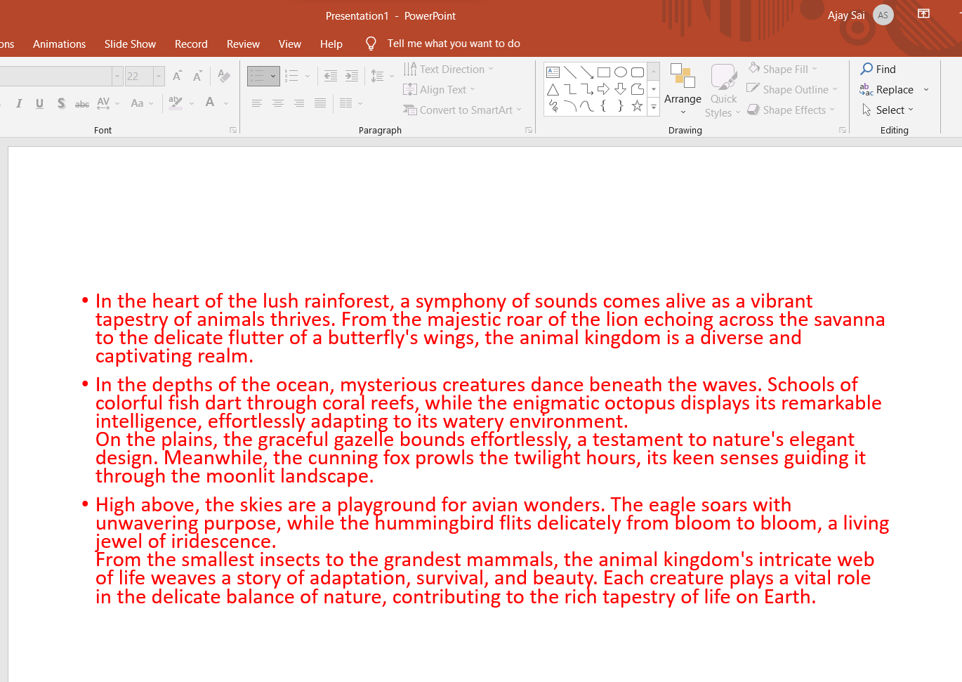Choose the five-point Star shape
The width and height of the screenshot is (962, 682).
click(637, 106)
